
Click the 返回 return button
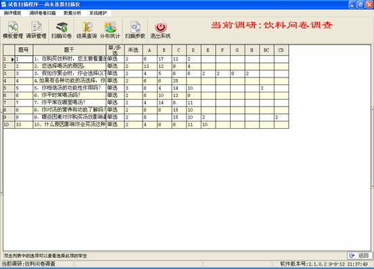tap(359, 256)
